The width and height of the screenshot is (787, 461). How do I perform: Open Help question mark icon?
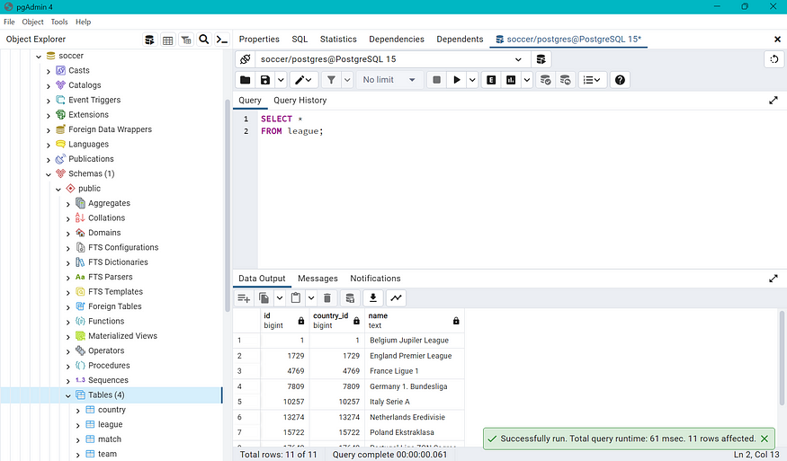pyautogui.click(x=620, y=80)
